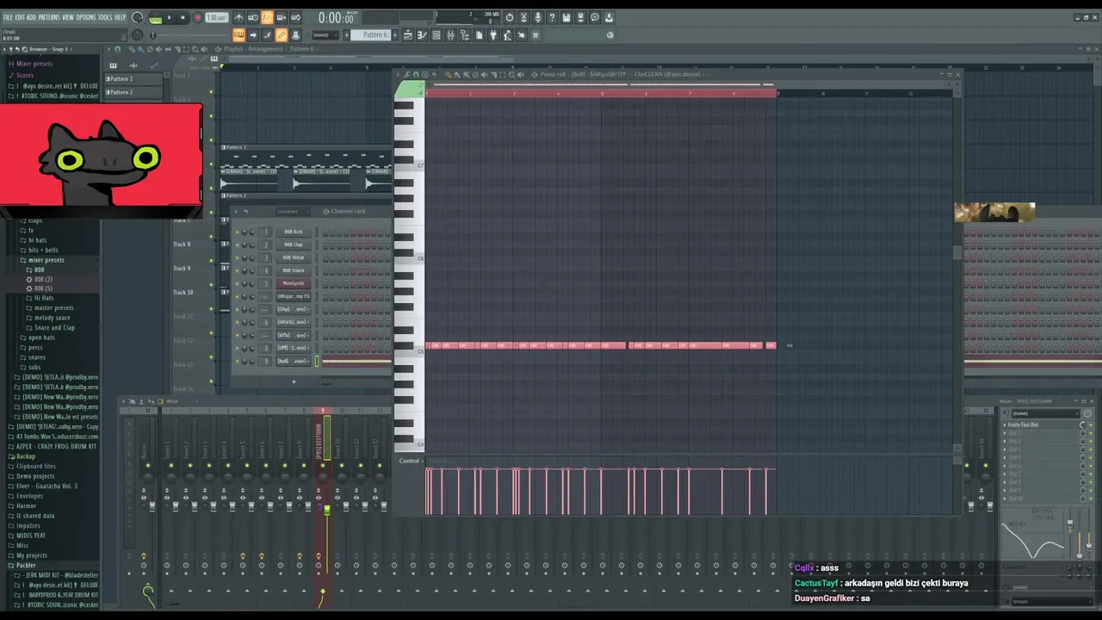This screenshot has height=620, width=1102.
Task: Open the Channel rack view icon
Action: tap(436, 34)
